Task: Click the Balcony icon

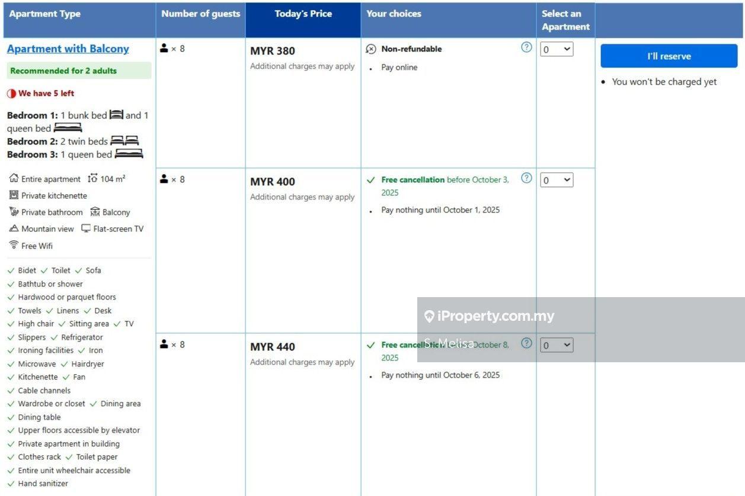Action: (x=95, y=212)
